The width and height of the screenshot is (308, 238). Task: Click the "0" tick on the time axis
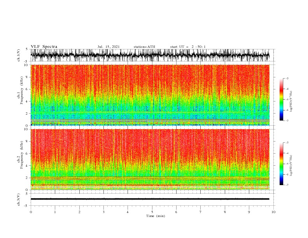pyautogui.click(x=31, y=212)
